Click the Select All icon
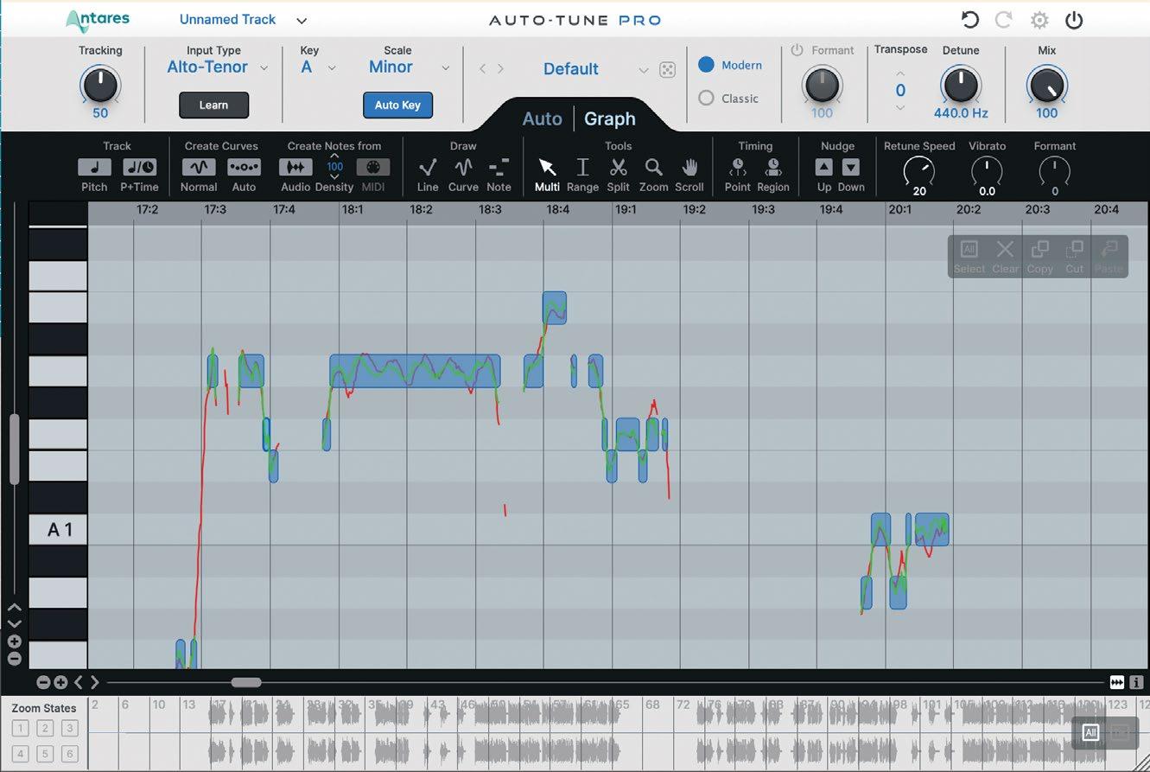1150x772 pixels. pos(969,250)
